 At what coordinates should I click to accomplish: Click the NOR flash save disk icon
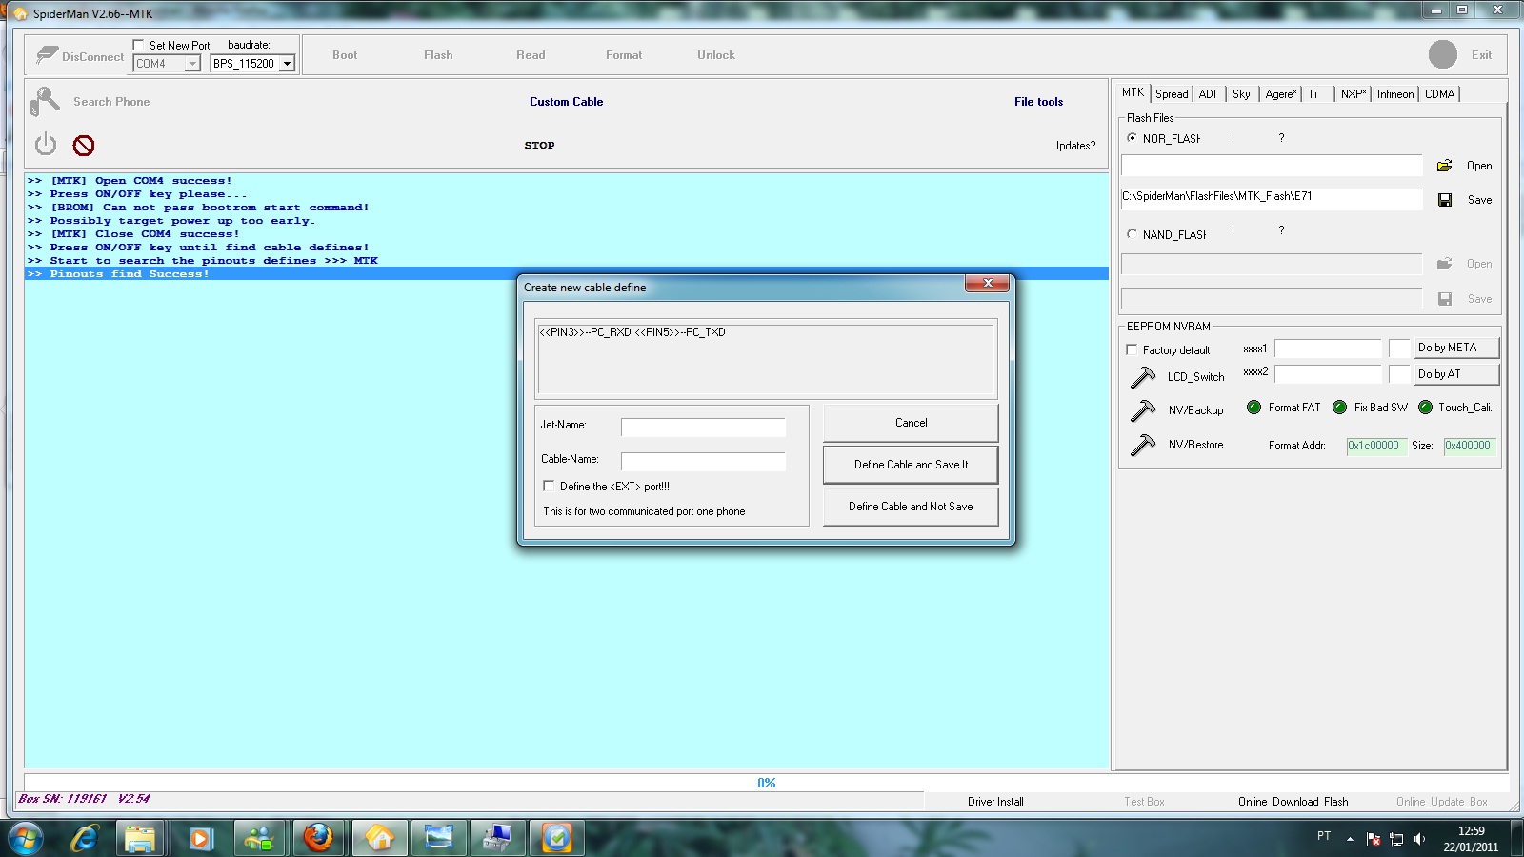coord(1444,200)
